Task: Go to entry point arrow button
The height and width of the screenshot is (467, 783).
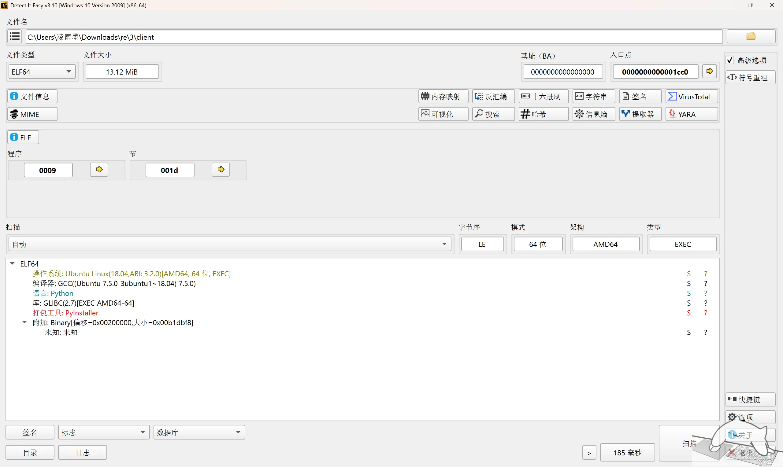Action: point(710,72)
